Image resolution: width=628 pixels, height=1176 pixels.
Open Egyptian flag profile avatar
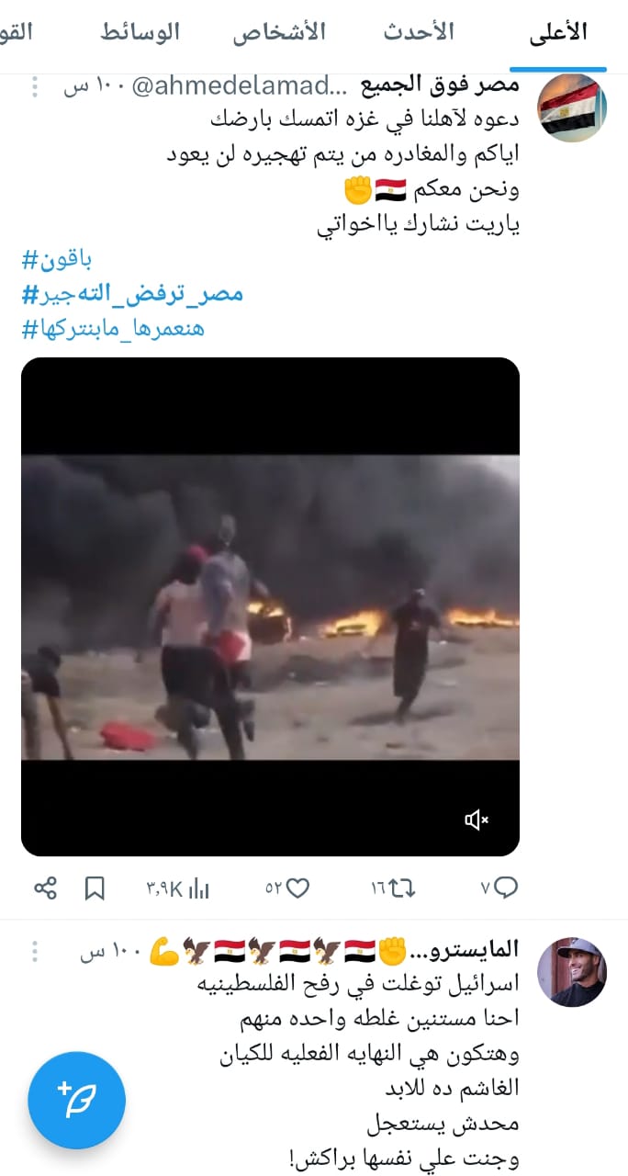pos(571,108)
